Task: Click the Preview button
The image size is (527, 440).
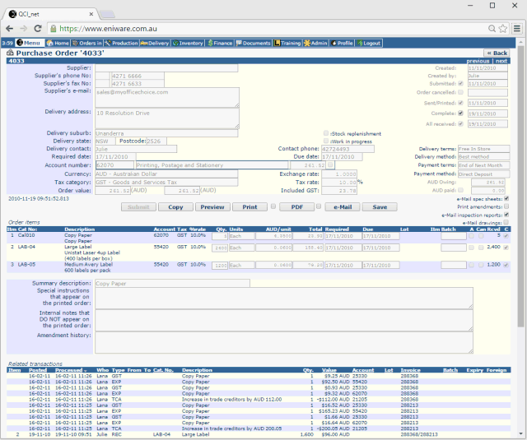Action: point(212,207)
